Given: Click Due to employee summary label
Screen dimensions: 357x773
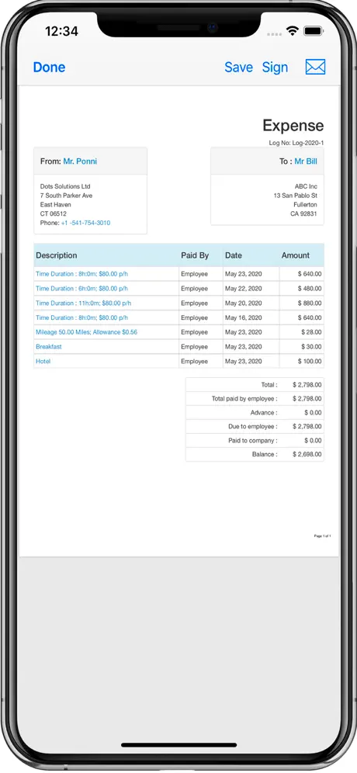Looking at the screenshot, I should pyautogui.click(x=253, y=426).
